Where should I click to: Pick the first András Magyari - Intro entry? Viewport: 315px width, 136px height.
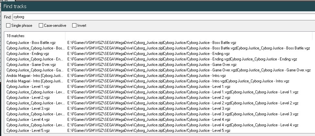(x=34, y=76)
